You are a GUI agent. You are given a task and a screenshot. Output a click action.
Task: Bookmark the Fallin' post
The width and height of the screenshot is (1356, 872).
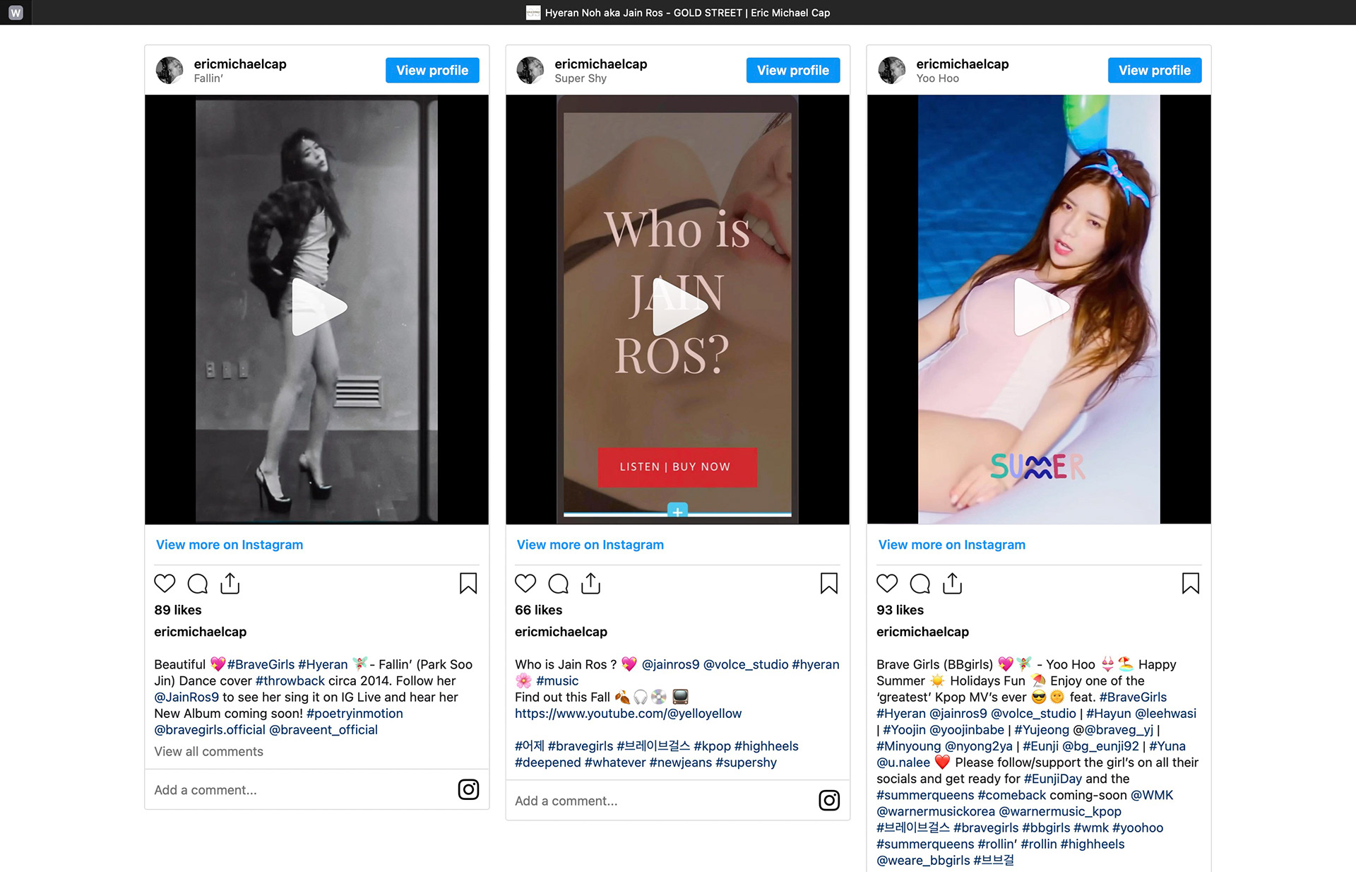468,584
